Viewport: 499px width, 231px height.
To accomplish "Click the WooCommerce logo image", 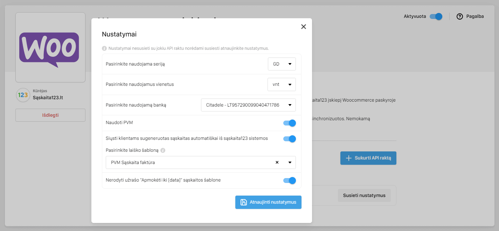I will click(50, 48).
